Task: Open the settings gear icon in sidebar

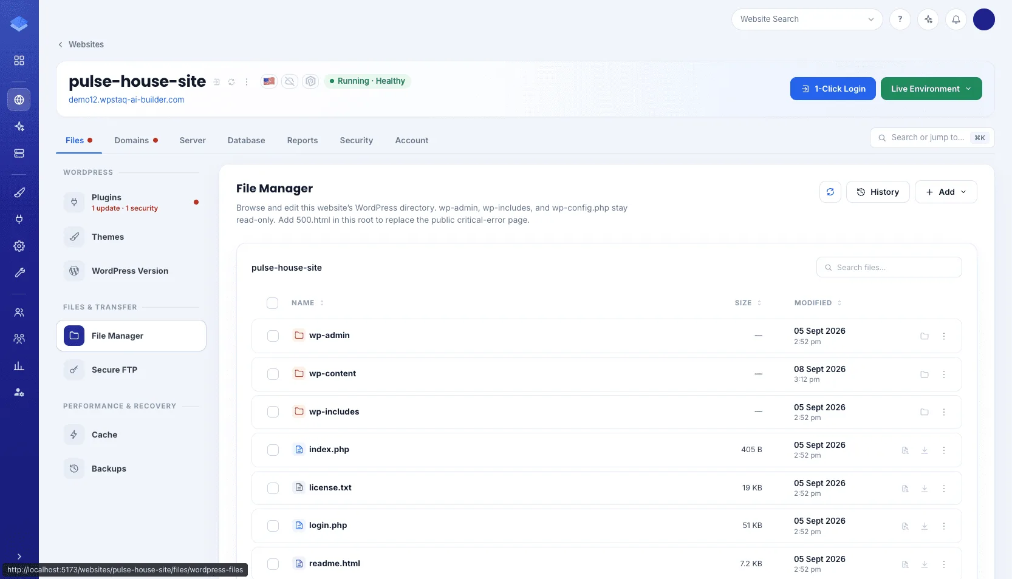Action: tap(19, 246)
